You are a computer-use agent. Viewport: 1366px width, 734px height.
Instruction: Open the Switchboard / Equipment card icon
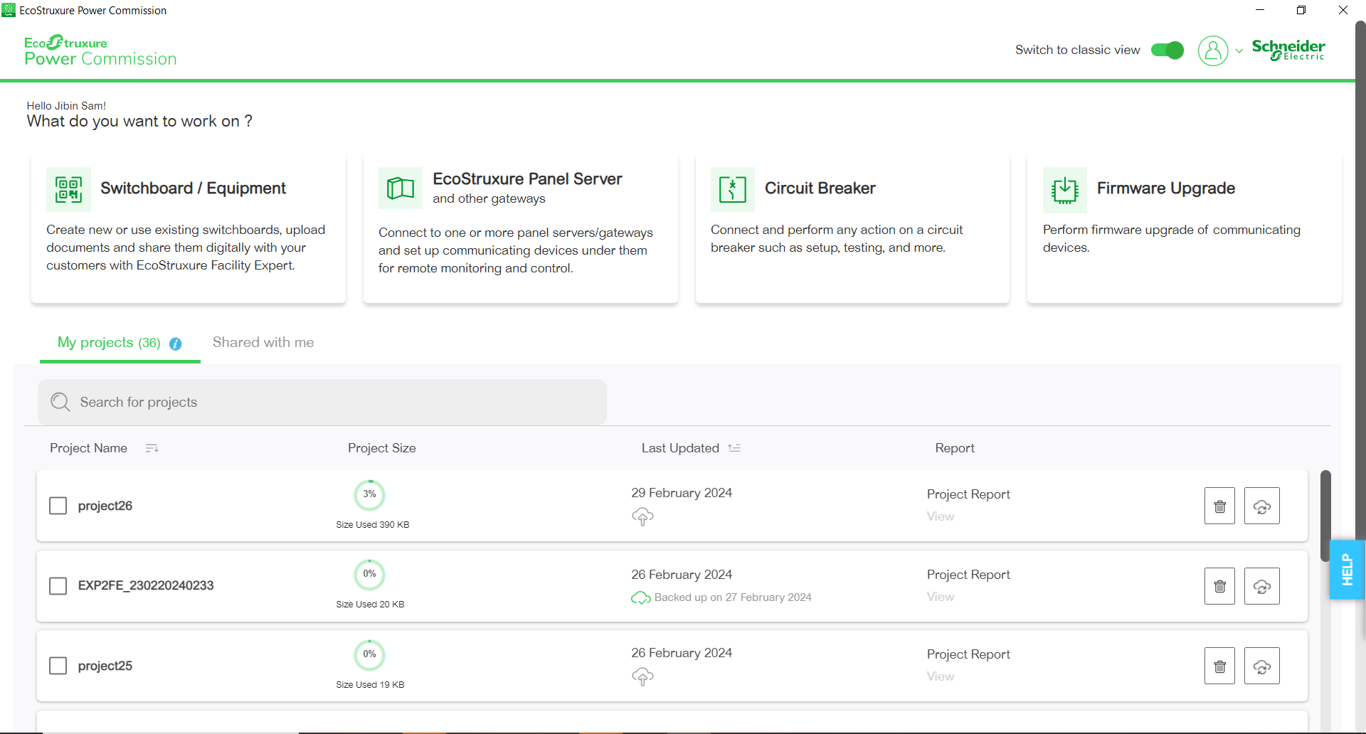68,189
